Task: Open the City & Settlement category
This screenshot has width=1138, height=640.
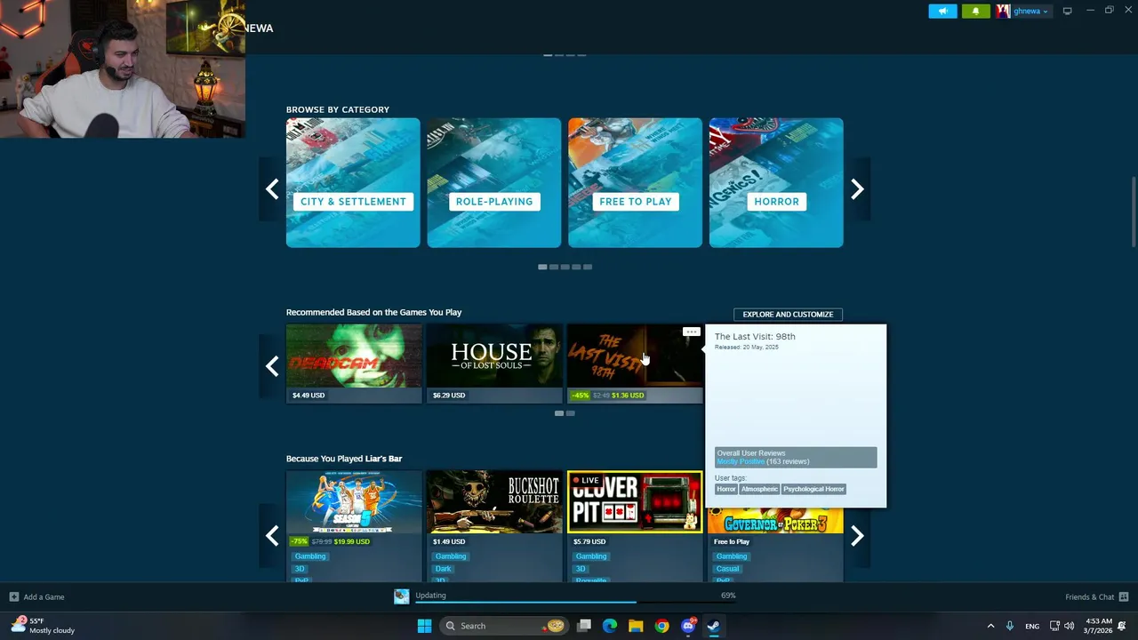Action: tap(353, 182)
